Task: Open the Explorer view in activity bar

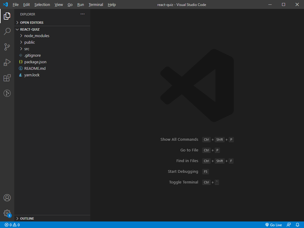Action: [x=7, y=16]
